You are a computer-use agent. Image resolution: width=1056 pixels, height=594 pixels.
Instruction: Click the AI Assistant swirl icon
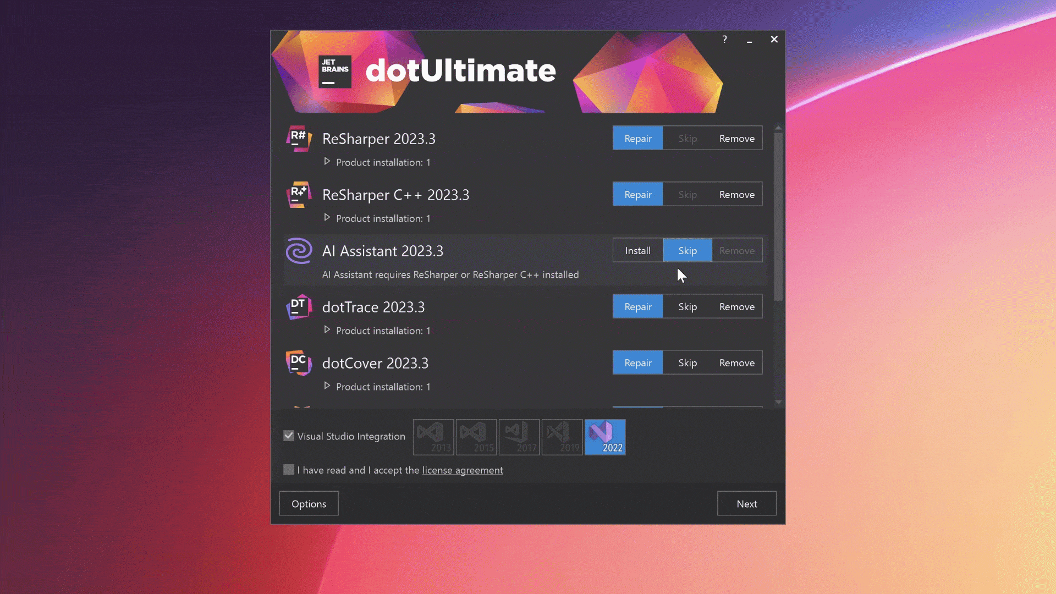pos(299,251)
